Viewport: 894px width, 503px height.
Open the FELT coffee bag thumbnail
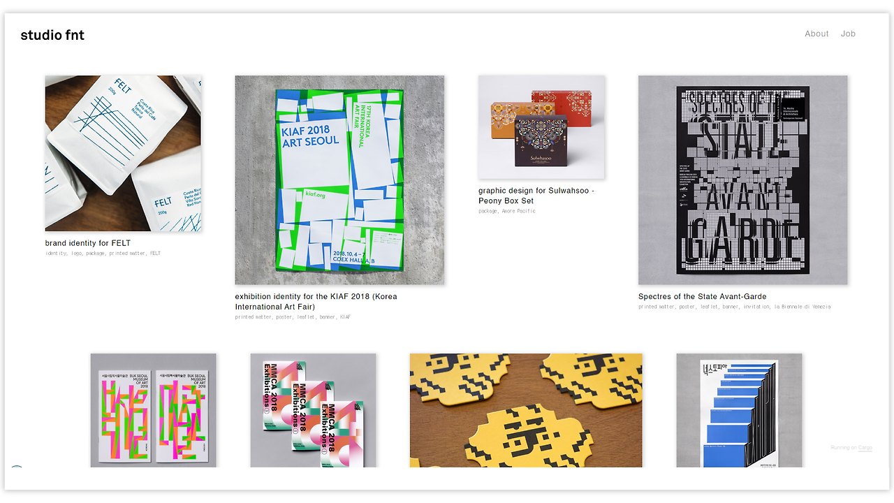coord(124,154)
